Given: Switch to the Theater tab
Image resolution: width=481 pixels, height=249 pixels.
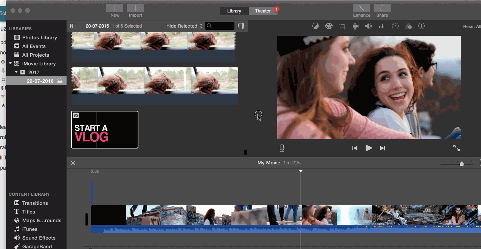Looking at the screenshot, I should (263, 11).
